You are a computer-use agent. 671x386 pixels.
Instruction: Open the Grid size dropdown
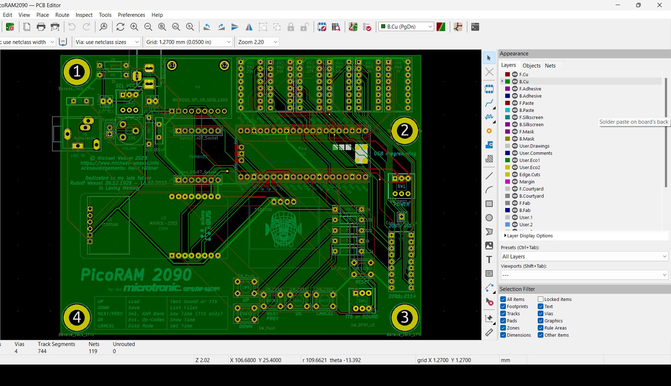pos(189,42)
